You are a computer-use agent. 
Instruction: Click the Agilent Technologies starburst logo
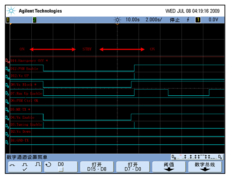[x=11, y=11]
